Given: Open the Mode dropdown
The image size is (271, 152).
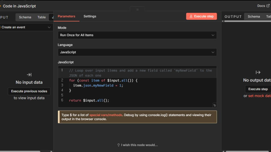Looking at the screenshot, I should [x=137, y=35].
